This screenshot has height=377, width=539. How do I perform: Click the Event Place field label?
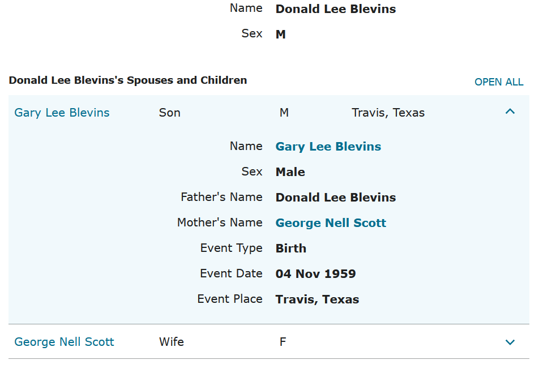tap(230, 299)
